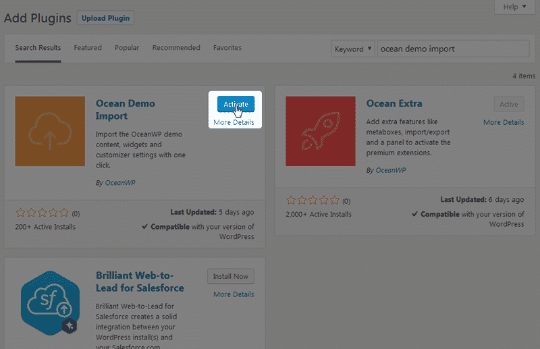Click the '4 items' count text
Screen dimensions: 540x349
524,76
